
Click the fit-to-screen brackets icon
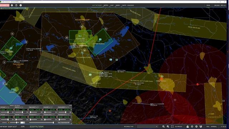(x=172, y=126)
